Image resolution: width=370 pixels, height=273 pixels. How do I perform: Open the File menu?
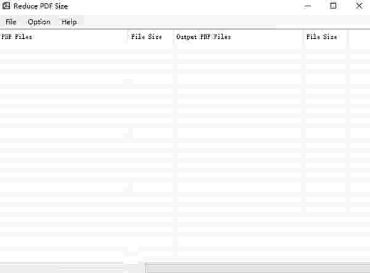(x=11, y=22)
